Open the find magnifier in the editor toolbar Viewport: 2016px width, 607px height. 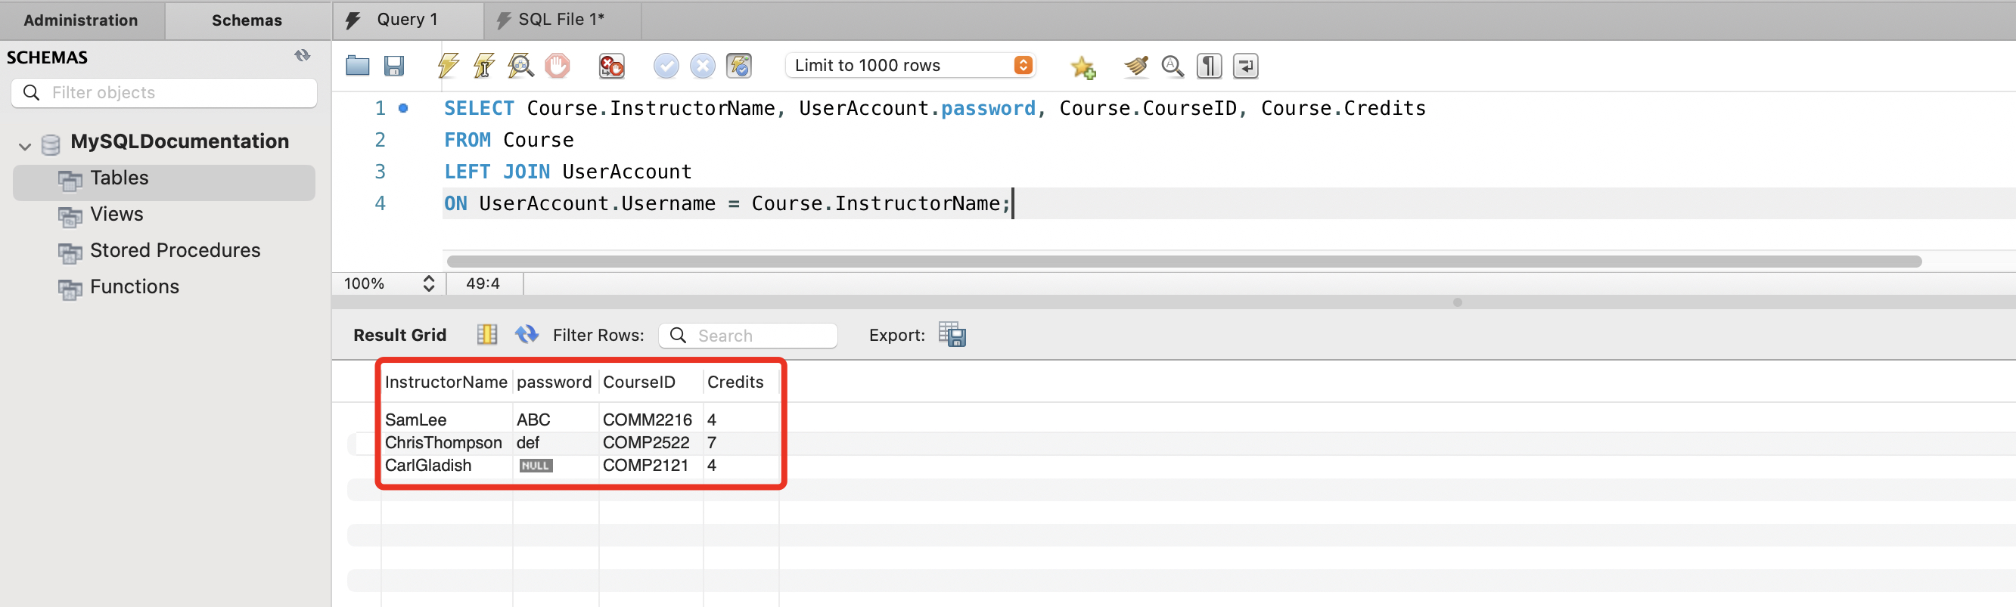[1173, 66]
